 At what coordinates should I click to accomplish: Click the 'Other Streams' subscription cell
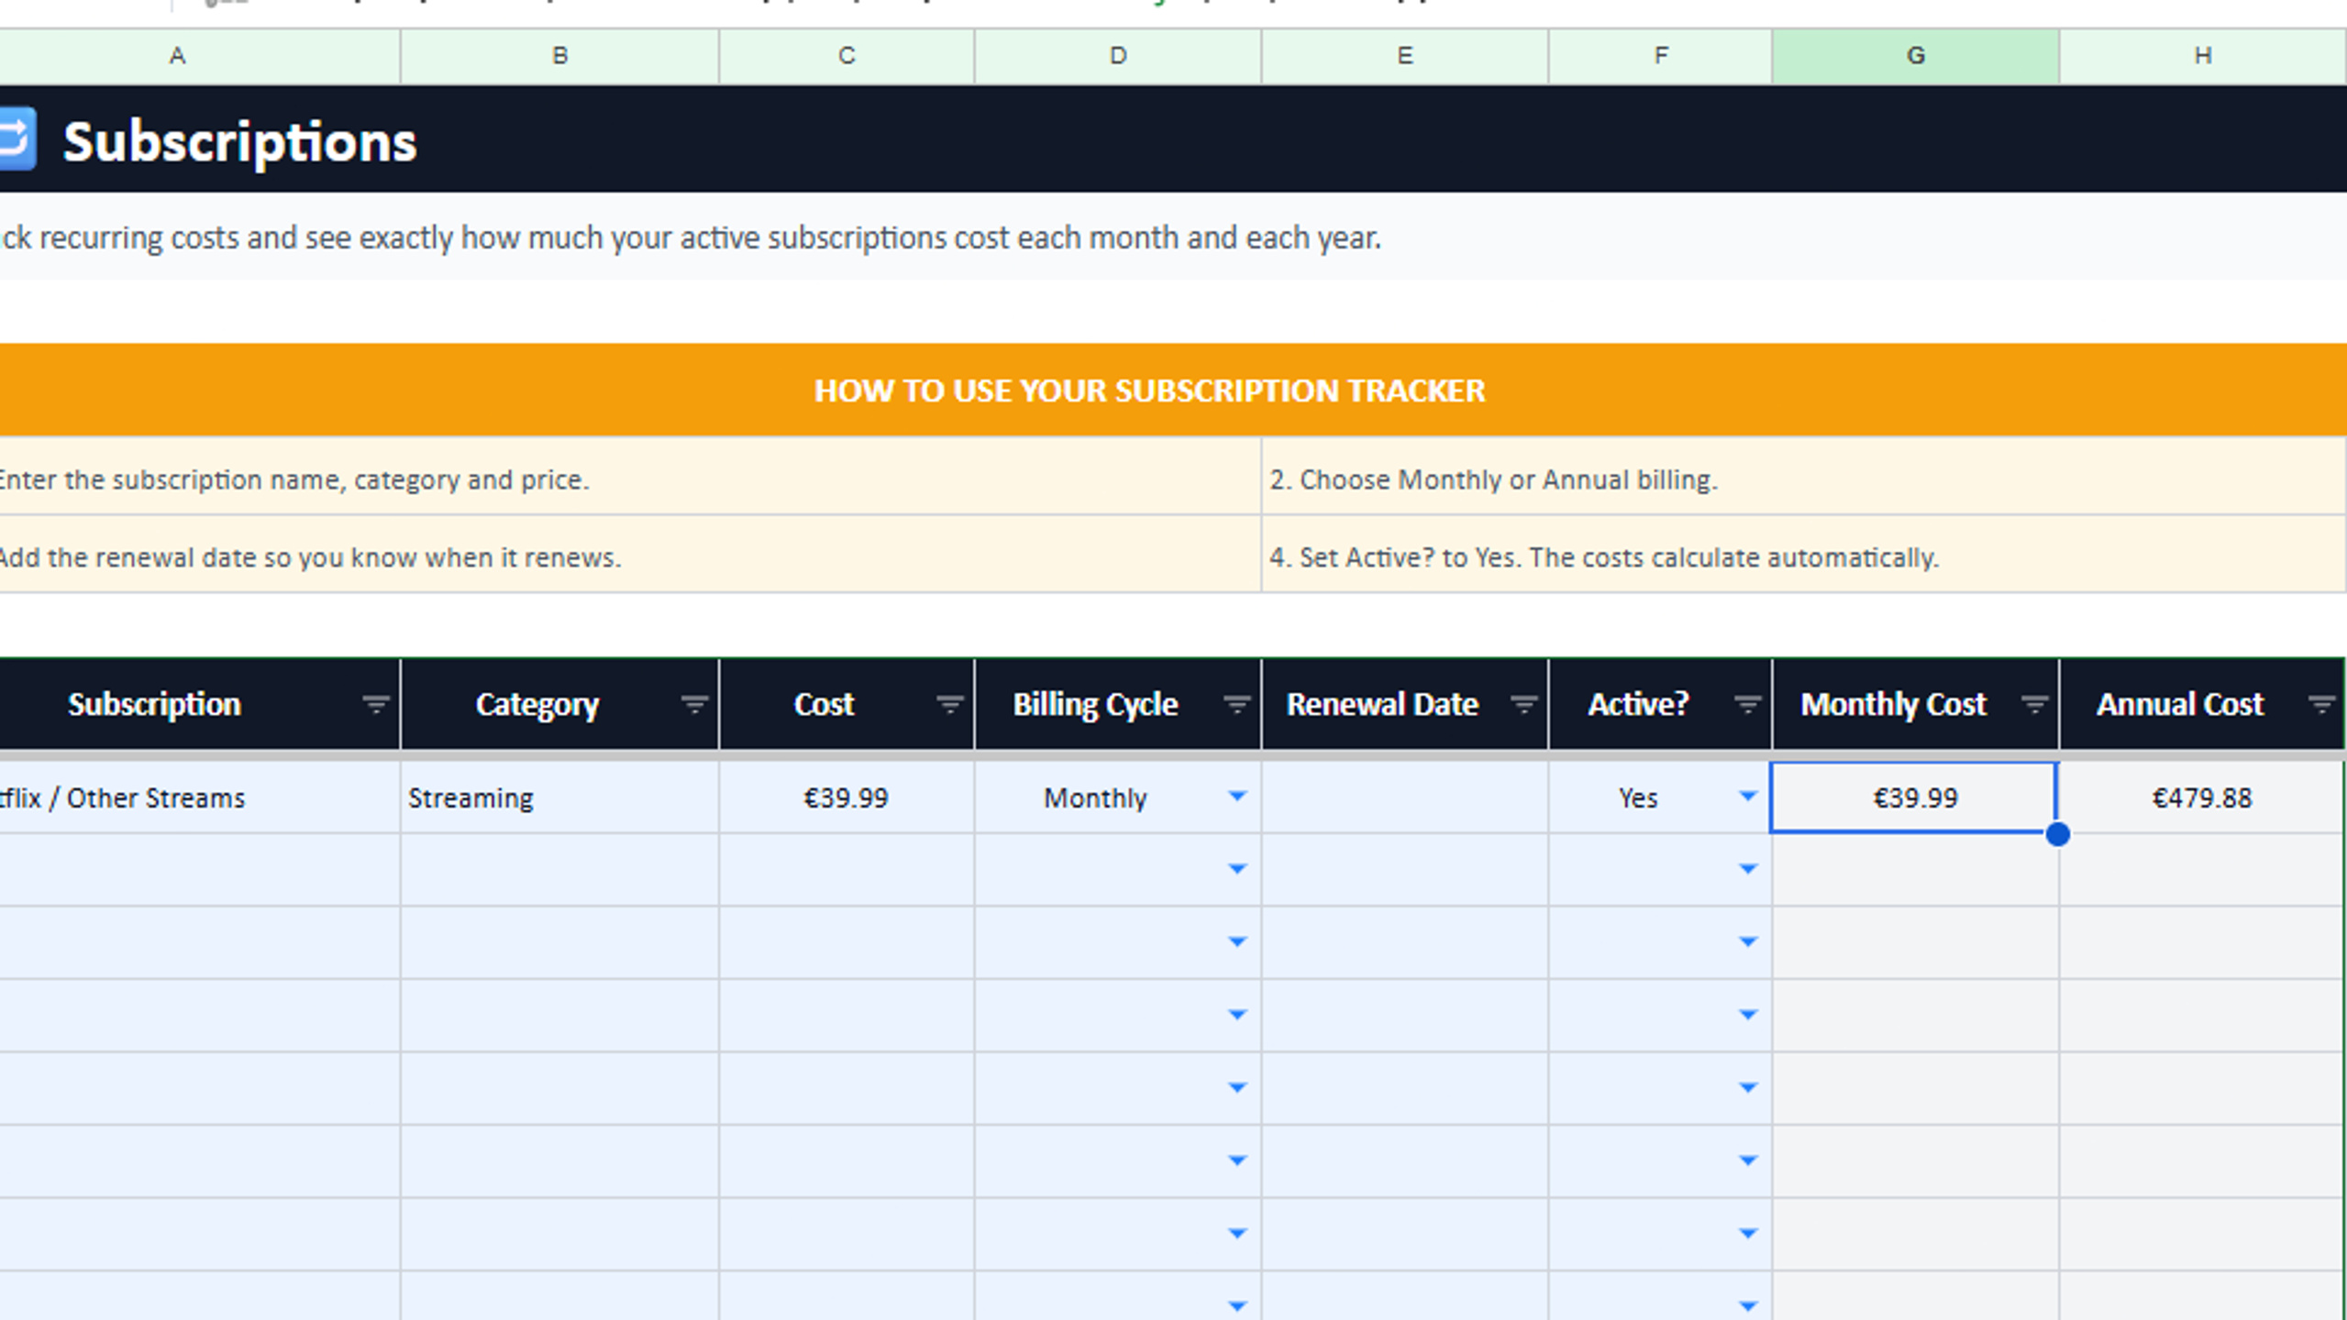coord(199,797)
